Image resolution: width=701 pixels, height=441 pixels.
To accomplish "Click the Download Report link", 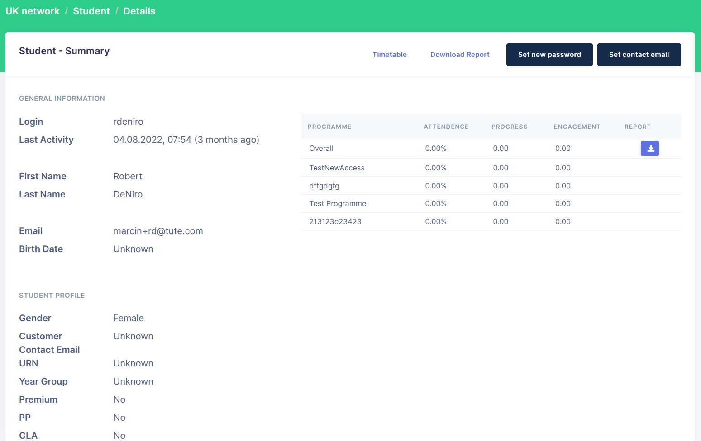I will 459,55.
